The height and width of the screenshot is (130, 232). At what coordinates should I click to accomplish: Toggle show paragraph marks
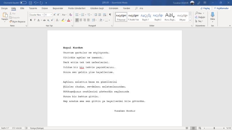(x=110, y=15)
